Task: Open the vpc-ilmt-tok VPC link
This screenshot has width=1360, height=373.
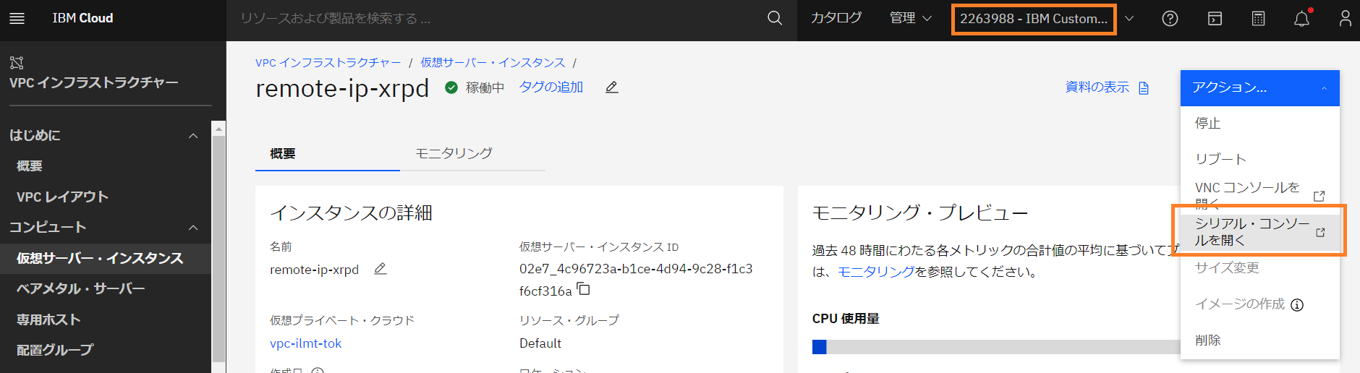Action: click(x=306, y=343)
